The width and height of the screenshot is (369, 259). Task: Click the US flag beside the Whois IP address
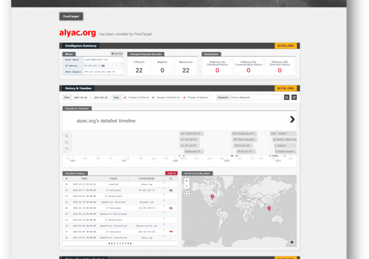pyautogui.click(x=103, y=66)
